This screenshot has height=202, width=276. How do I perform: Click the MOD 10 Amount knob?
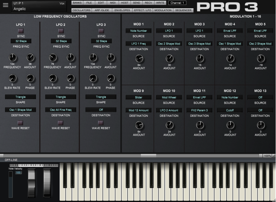point(169,125)
